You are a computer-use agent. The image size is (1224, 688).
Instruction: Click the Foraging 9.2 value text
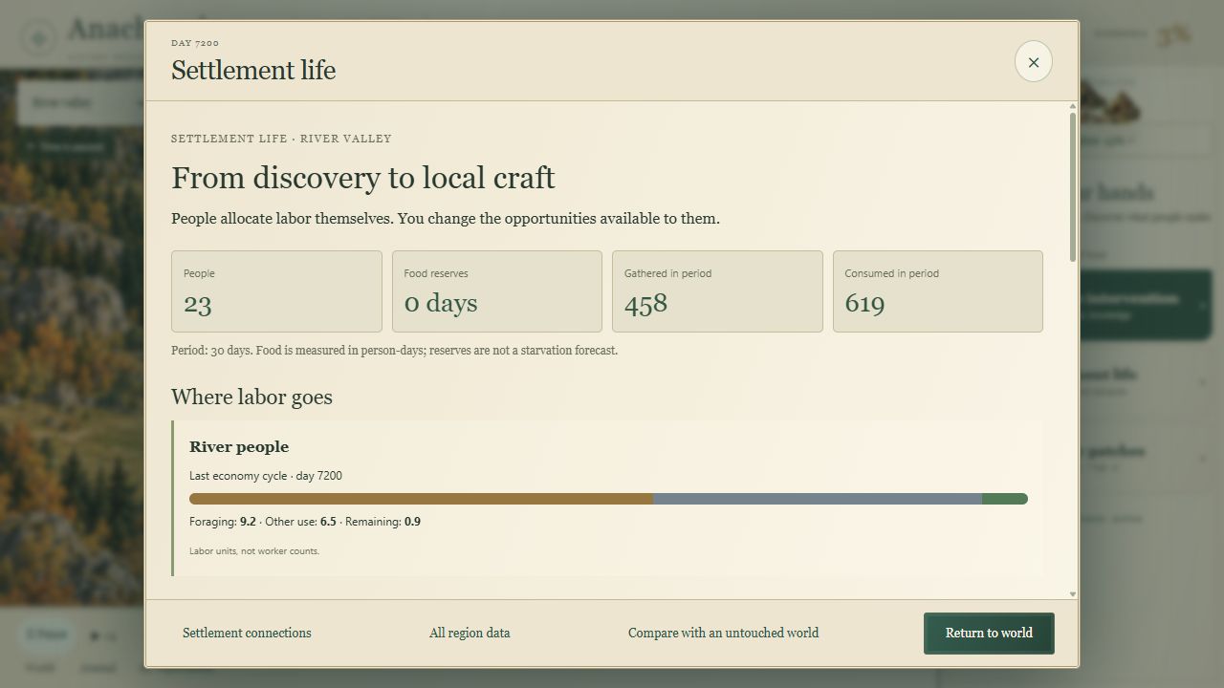[248, 522]
